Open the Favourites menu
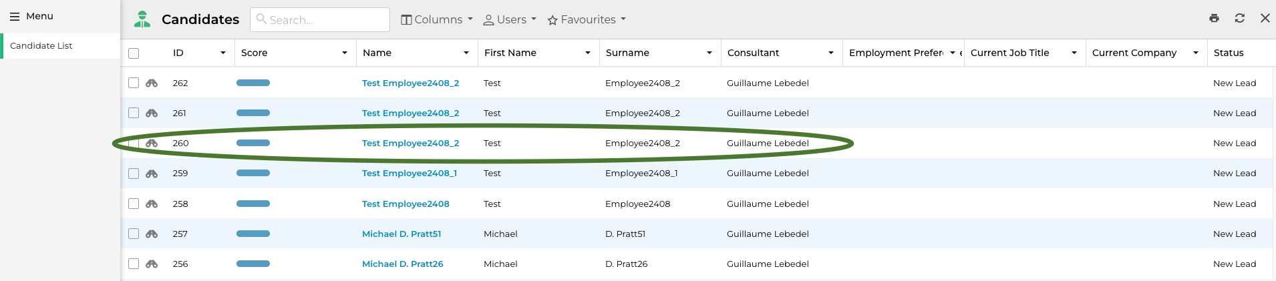Image resolution: width=1276 pixels, height=281 pixels. coord(587,19)
